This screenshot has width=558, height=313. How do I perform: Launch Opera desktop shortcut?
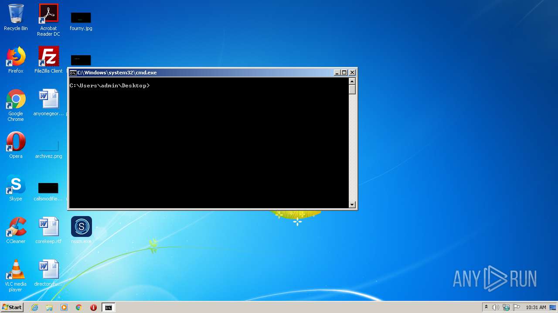(x=16, y=145)
